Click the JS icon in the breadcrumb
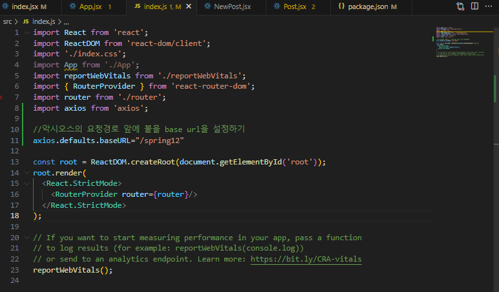 26,21
